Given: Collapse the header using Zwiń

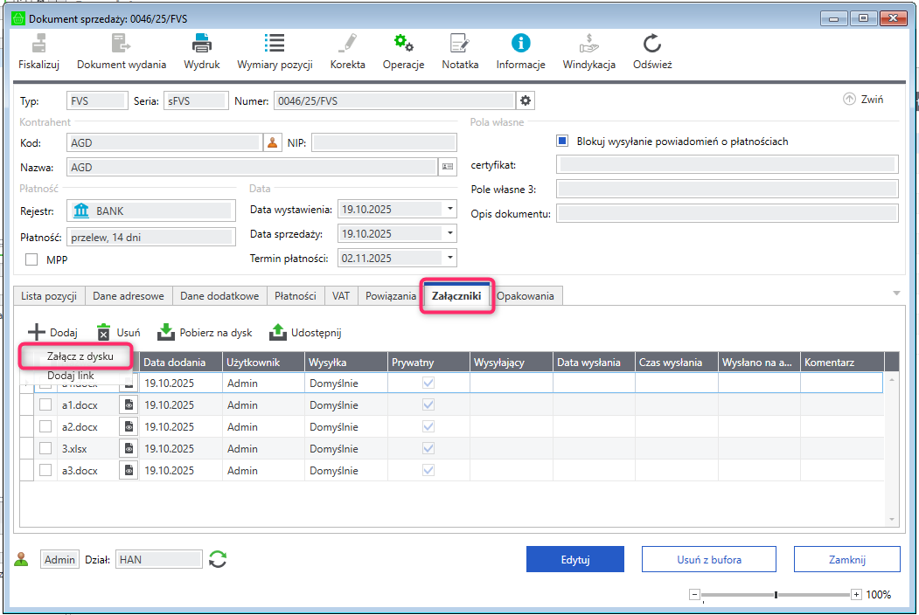Looking at the screenshot, I should [863, 100].
